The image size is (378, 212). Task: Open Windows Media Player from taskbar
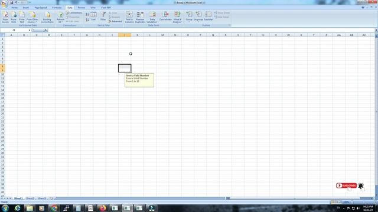[x=42, y=208]
